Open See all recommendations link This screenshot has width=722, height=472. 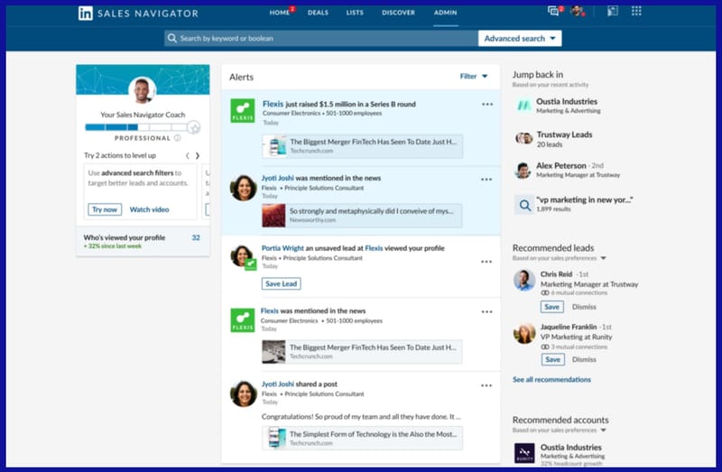pyautogui.click(x=551, y=380)
